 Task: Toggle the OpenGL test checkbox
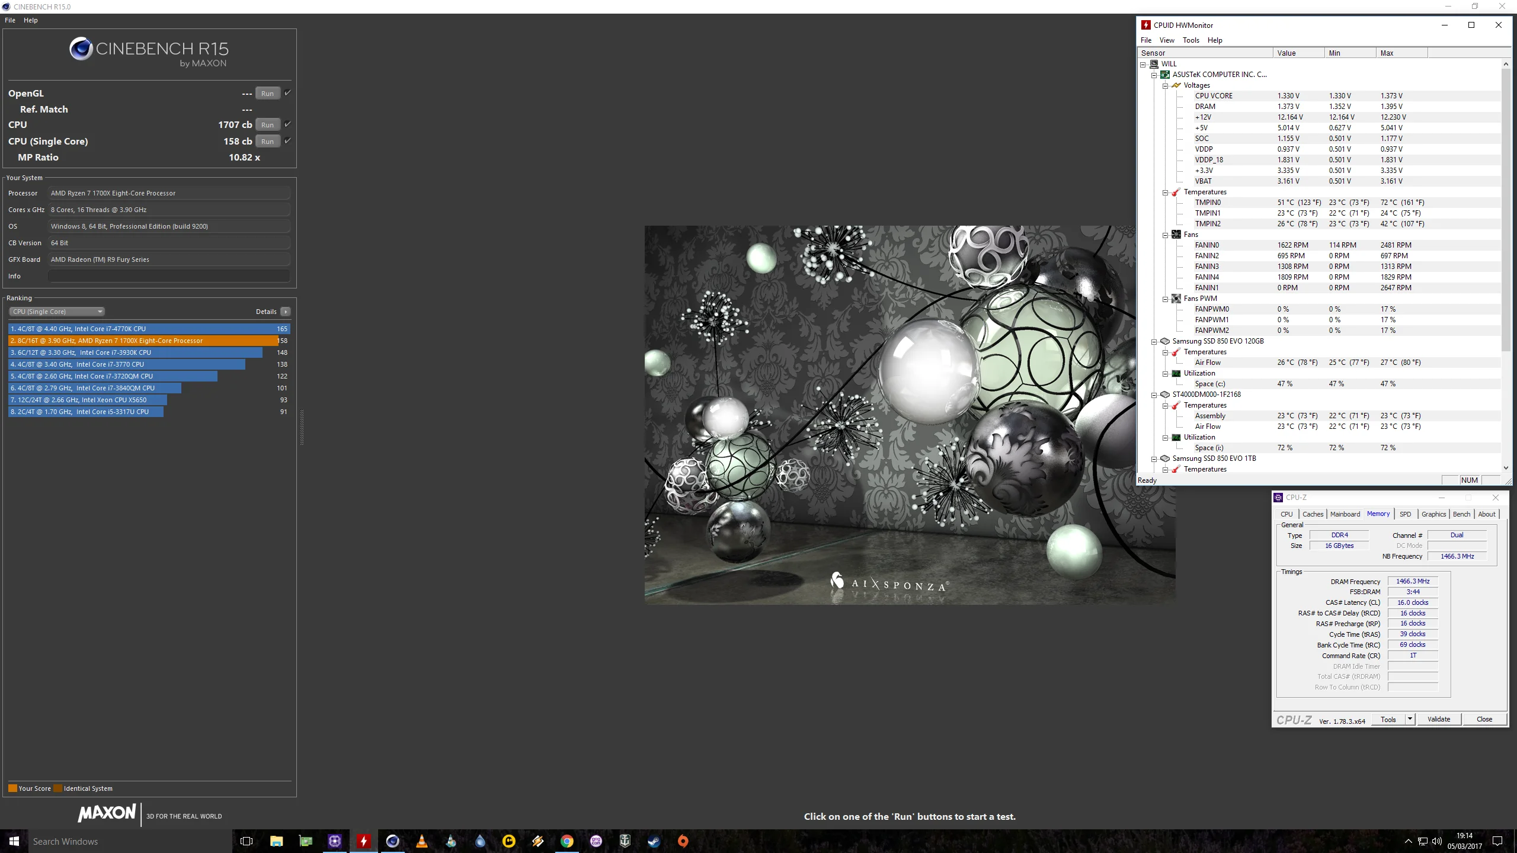[288, 93]
